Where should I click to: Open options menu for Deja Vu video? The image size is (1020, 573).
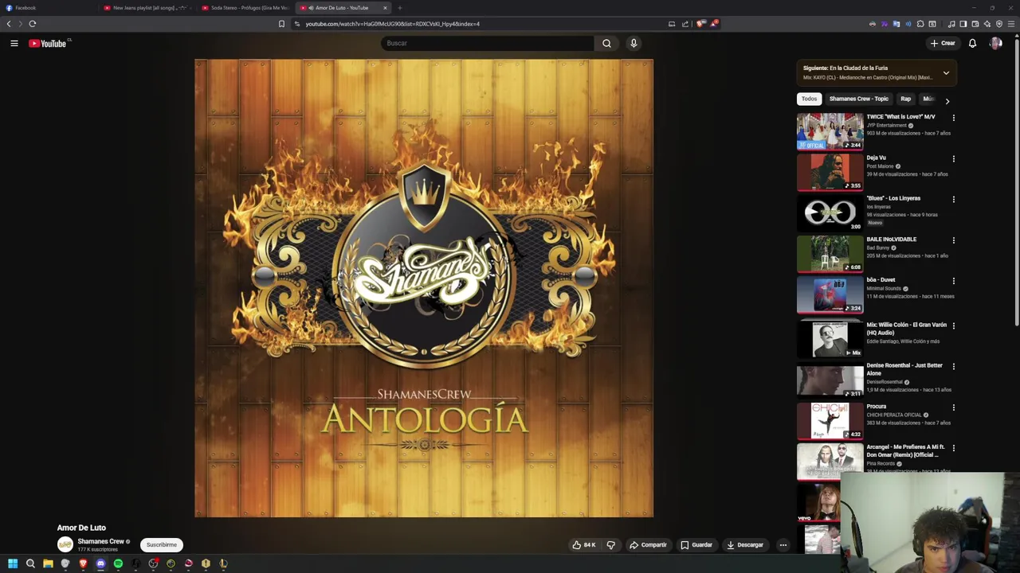click(x=953, y=158)
